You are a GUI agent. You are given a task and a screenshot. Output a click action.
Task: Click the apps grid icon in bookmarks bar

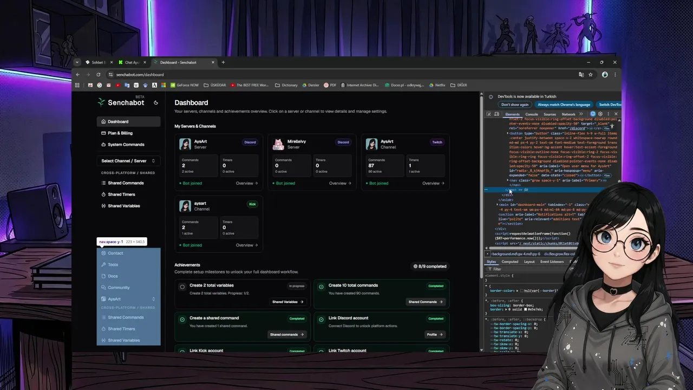[x=77, y=85]
